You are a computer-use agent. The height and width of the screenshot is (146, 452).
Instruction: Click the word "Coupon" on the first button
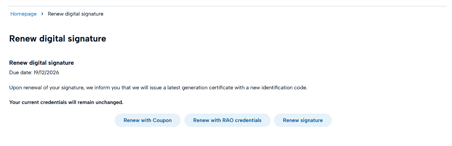click(162, 120)
